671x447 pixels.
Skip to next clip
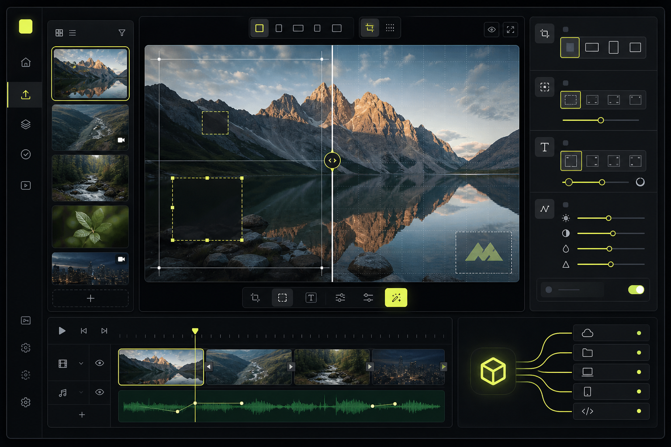(x=104, y=331)
